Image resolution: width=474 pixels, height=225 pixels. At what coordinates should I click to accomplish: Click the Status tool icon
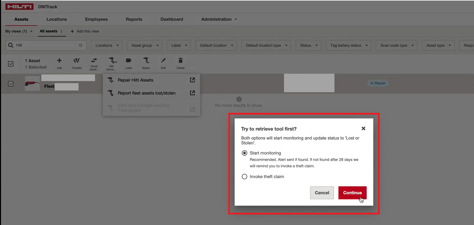point(146,61)
